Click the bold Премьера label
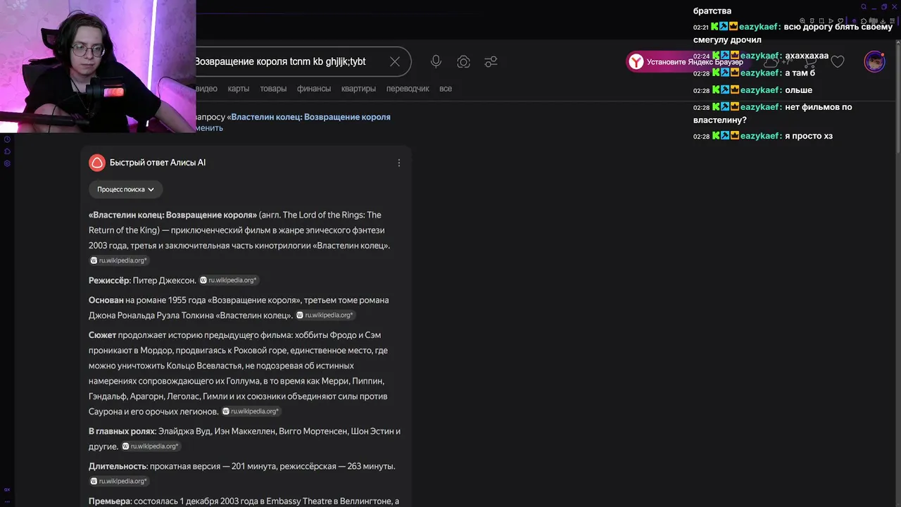Viewport: 901px width, 507px height. [x=109, y=501]
